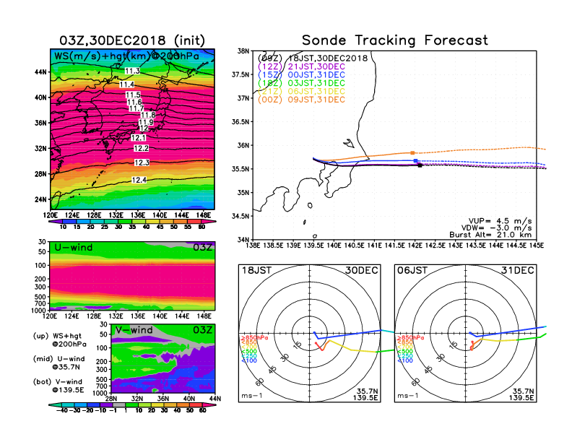Click the 'V-wind' cross-section label
This screenshot has height=442, width=572.
[134, 330]
